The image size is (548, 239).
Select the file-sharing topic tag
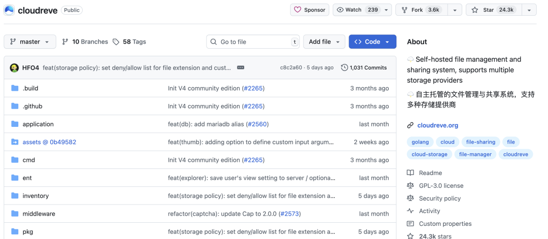(481, 142)
